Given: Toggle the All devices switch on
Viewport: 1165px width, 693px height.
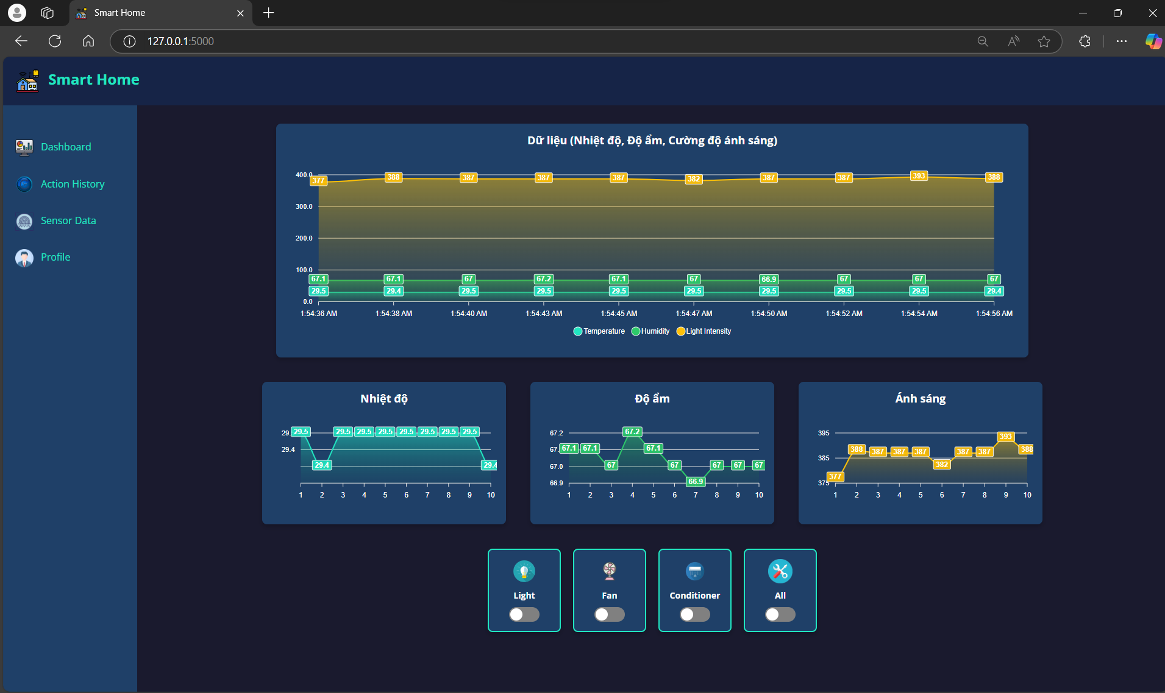Looking at the screenshot, I should (780, 614).
